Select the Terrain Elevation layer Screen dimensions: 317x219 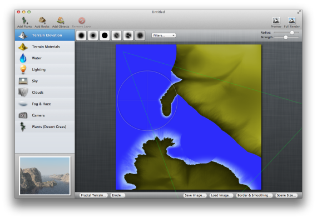point(45,35)
